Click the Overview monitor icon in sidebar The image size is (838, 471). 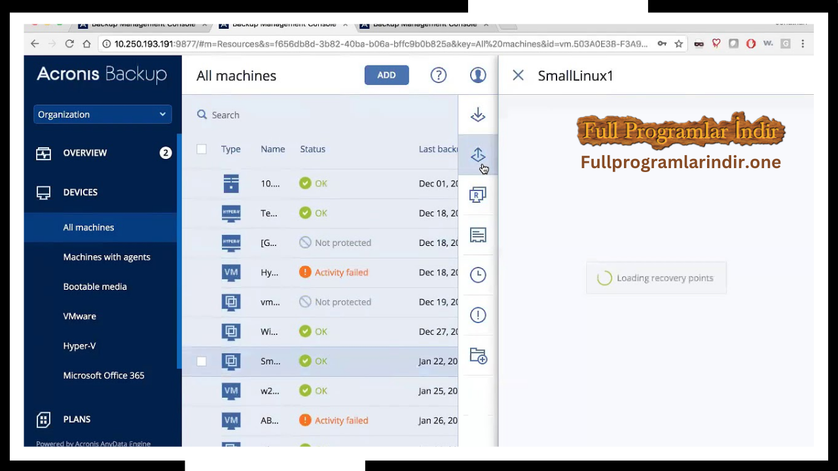[x=43, y=153]
